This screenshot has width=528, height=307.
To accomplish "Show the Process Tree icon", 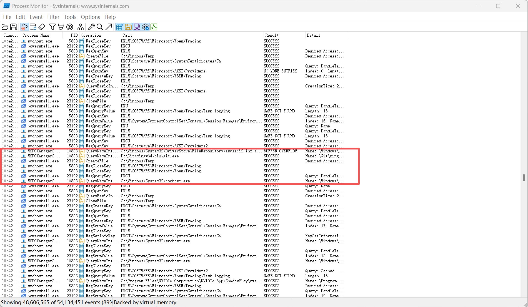I will 81,27.
